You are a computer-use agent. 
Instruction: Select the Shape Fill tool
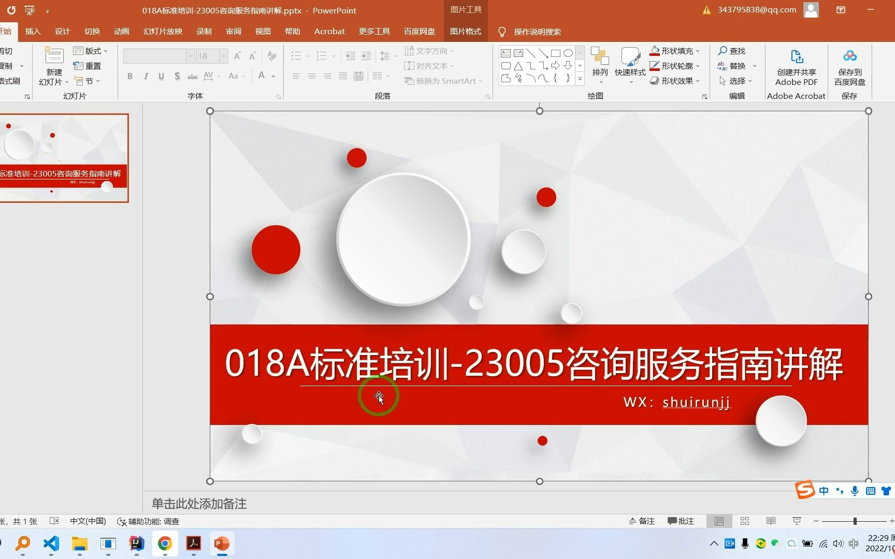674,50
